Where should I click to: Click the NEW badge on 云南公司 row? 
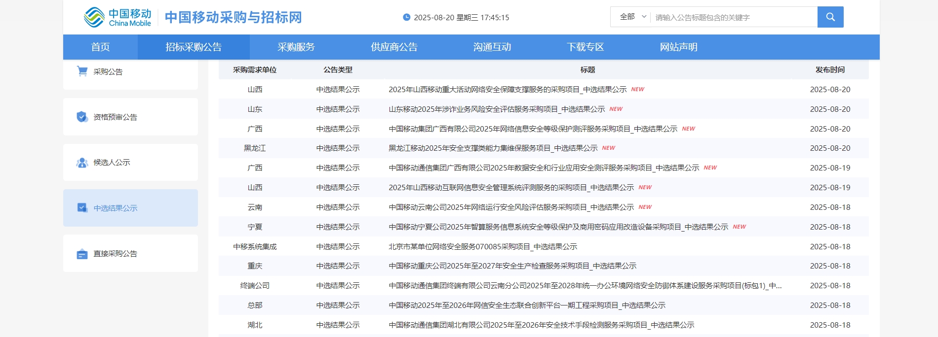tap(645, 207)
